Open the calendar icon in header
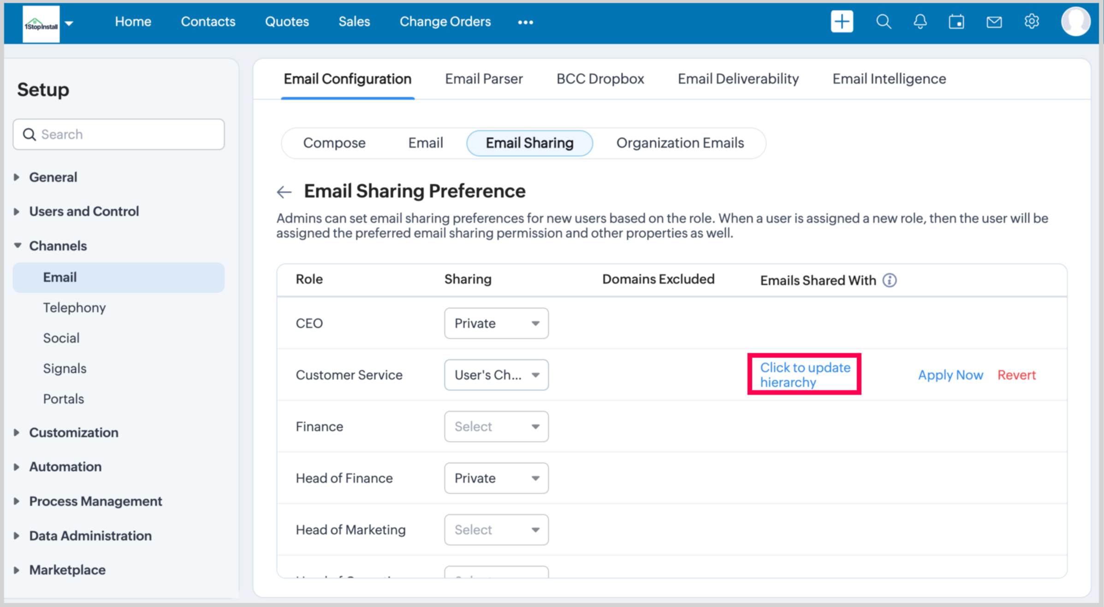Image resolution: width=1104 pixels, height=607 pixels. tap(956, 22)
